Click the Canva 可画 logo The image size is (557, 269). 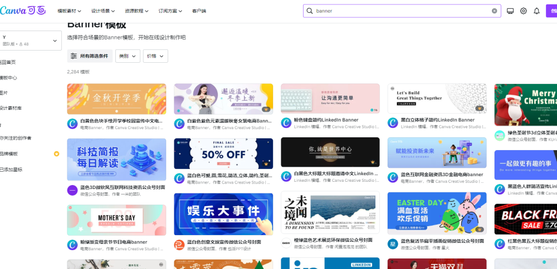pos(23,11)
